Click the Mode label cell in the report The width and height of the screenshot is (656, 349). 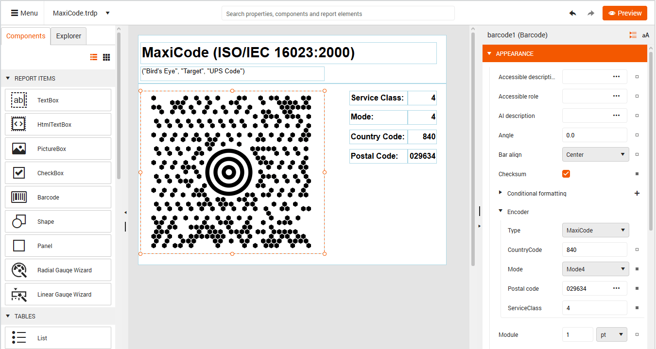[x=378, y=117]
